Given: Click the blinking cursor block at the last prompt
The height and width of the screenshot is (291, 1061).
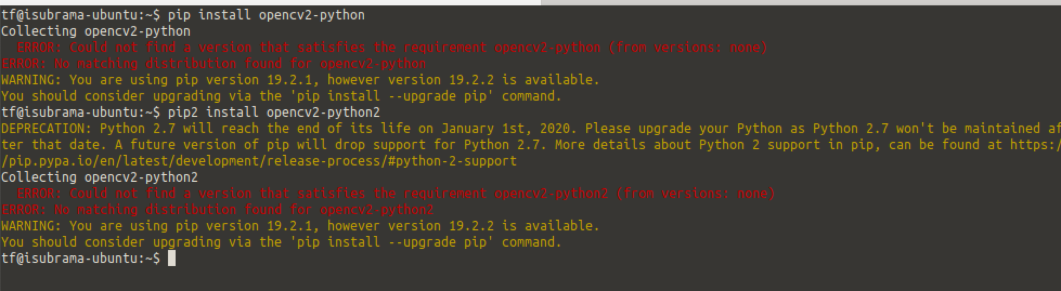Looking at the screenshot, I should tap(172, 259).
